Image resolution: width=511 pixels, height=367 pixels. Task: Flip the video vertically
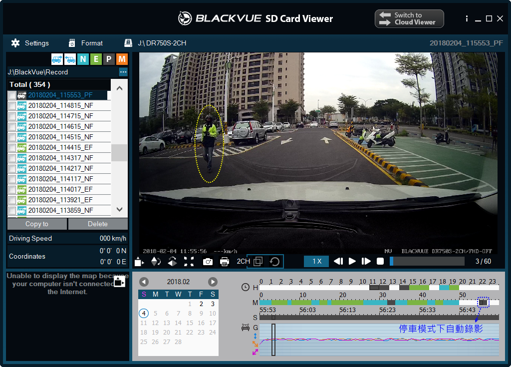[156, 262]
